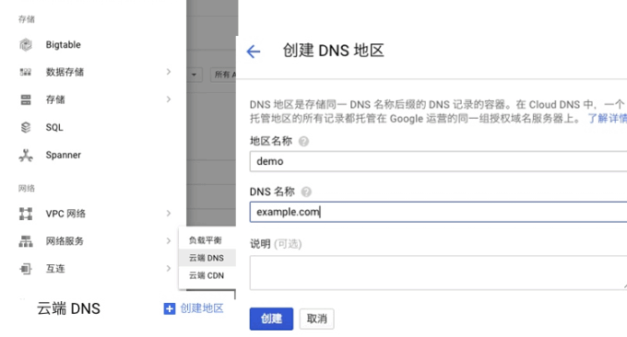627x337 pixels.
Task: Click the 创建 DNS 地区 title
Action: [333, 51]
